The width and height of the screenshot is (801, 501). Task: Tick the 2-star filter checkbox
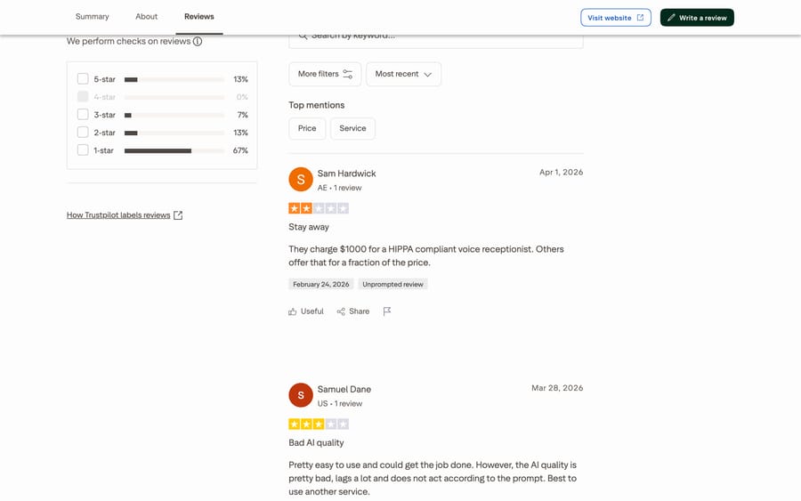(83, 133)
